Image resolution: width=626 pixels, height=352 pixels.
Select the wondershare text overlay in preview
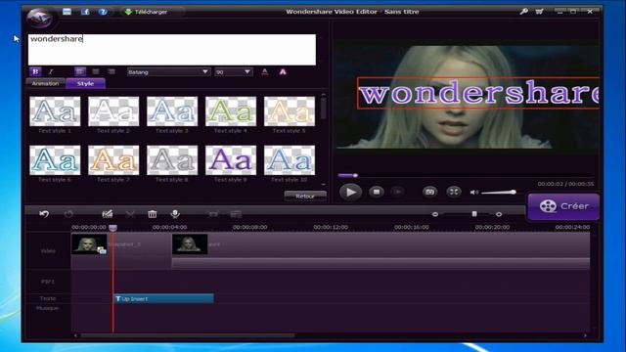pos(478,93)
